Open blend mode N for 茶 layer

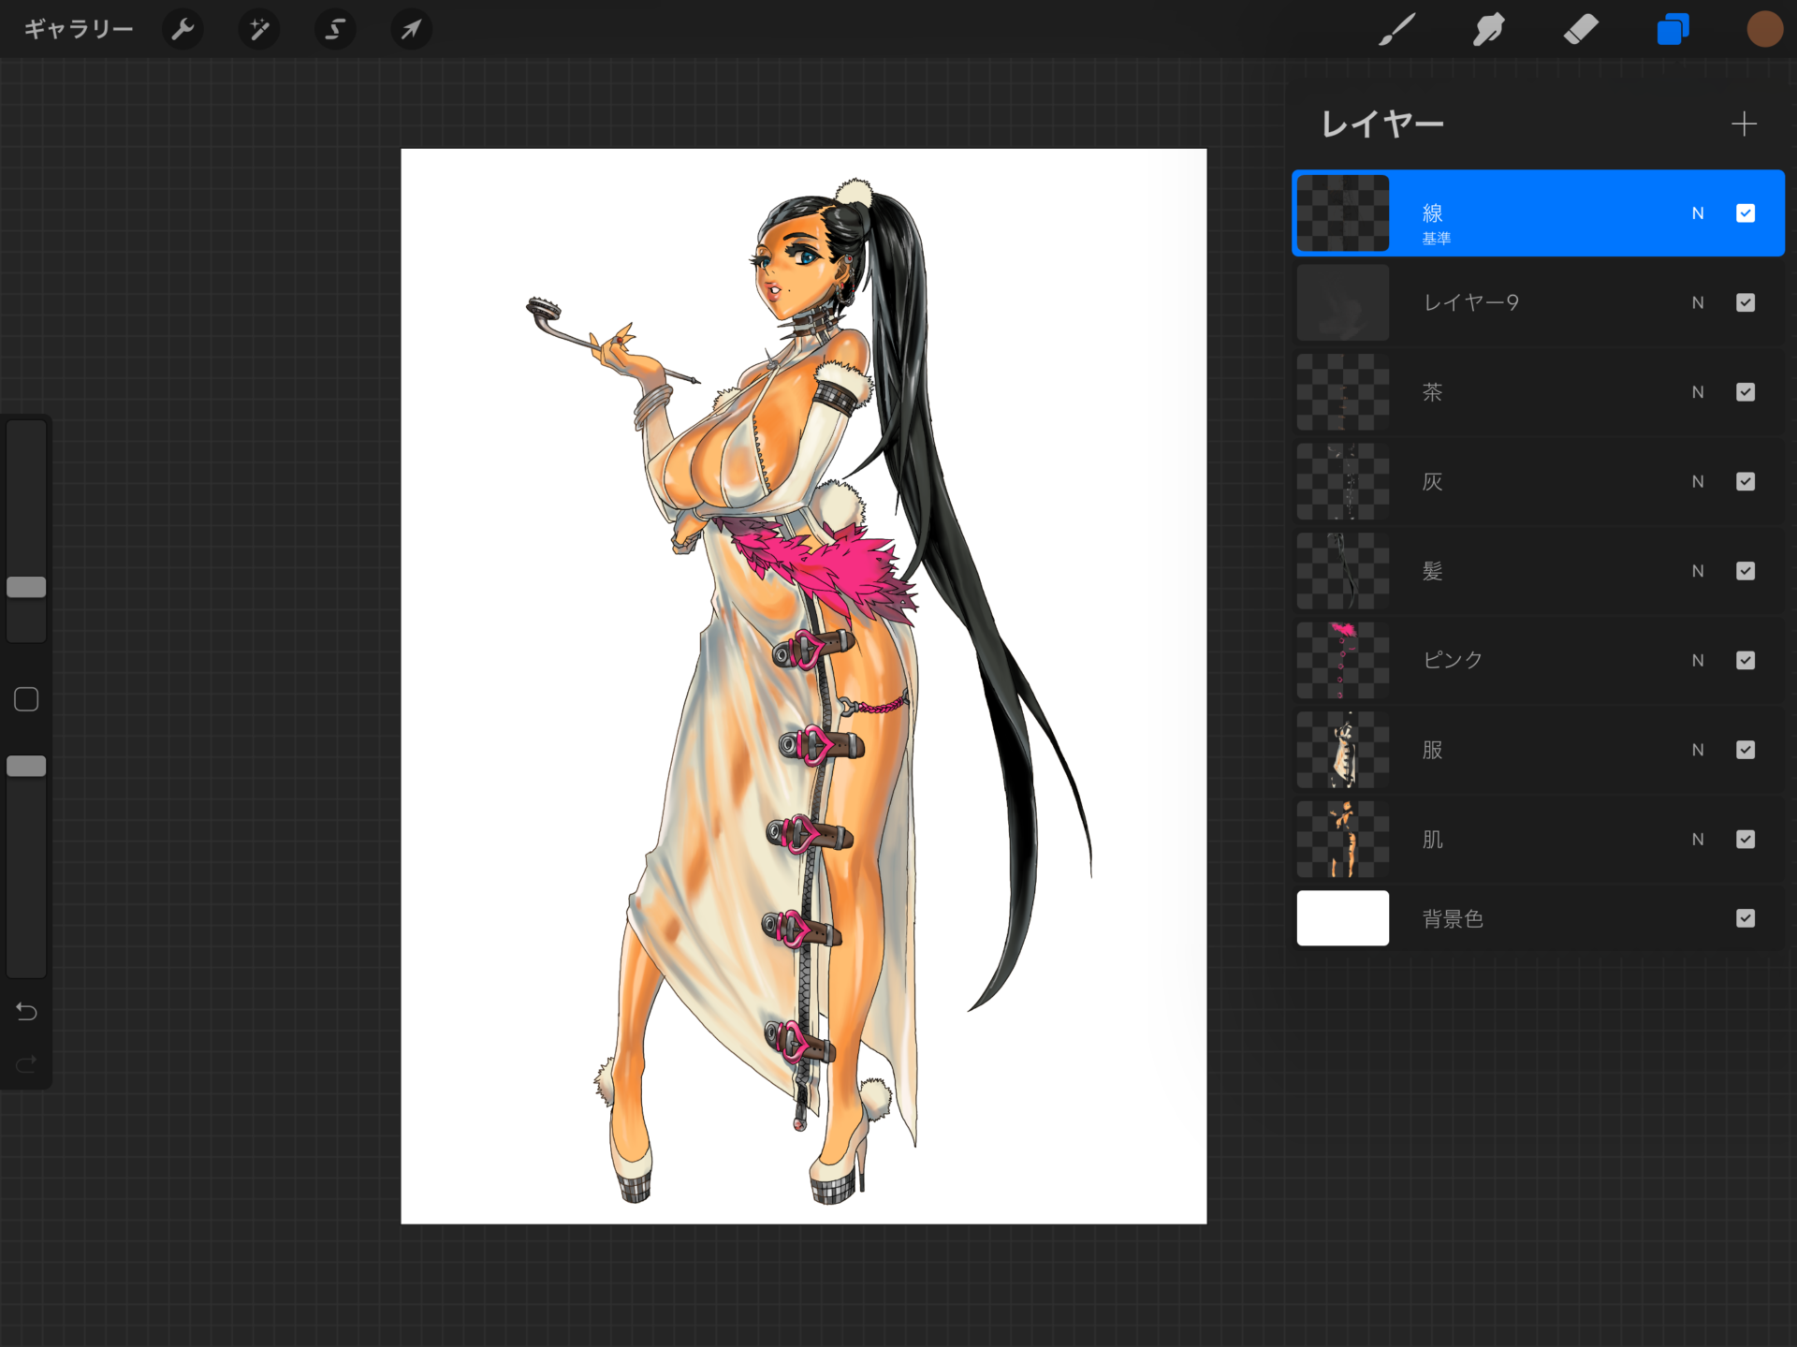(1698, 392)
